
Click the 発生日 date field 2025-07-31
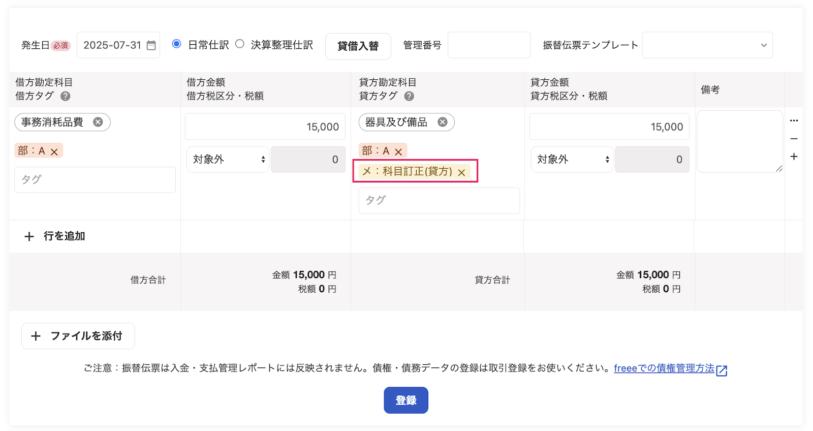point(118,45)
